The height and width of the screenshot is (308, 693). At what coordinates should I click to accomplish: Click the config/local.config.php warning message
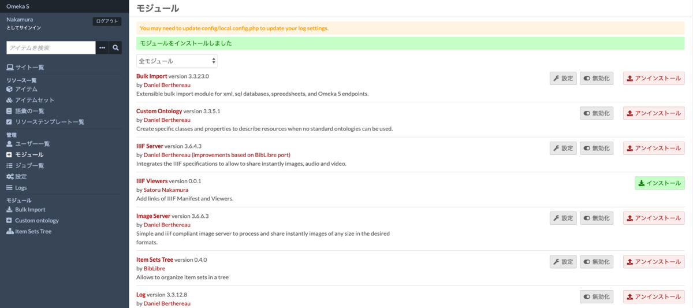411,28
